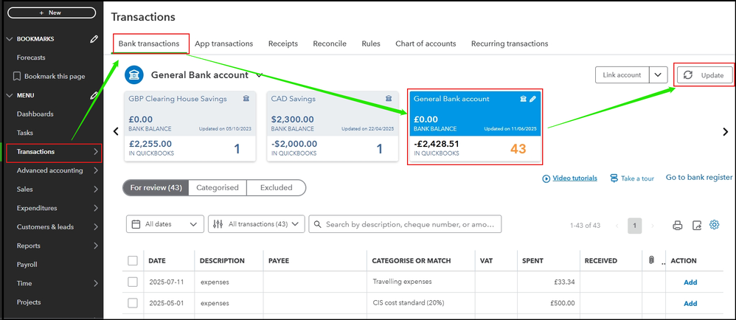Viewport: 736px width, 320px height.
Task: Check the box for 2025-05-01 expenses row
Action: pos(133,303)
